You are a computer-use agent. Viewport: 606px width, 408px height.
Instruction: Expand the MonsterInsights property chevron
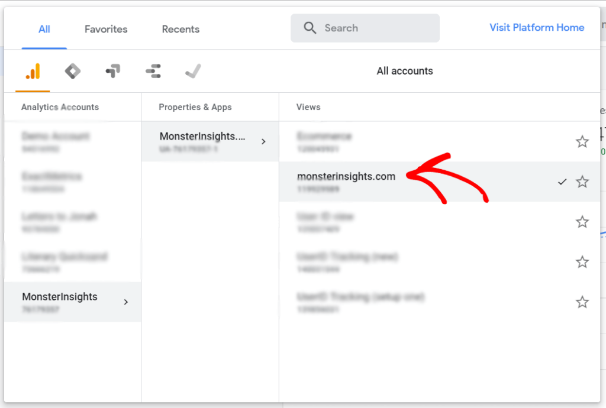point(264,141)
